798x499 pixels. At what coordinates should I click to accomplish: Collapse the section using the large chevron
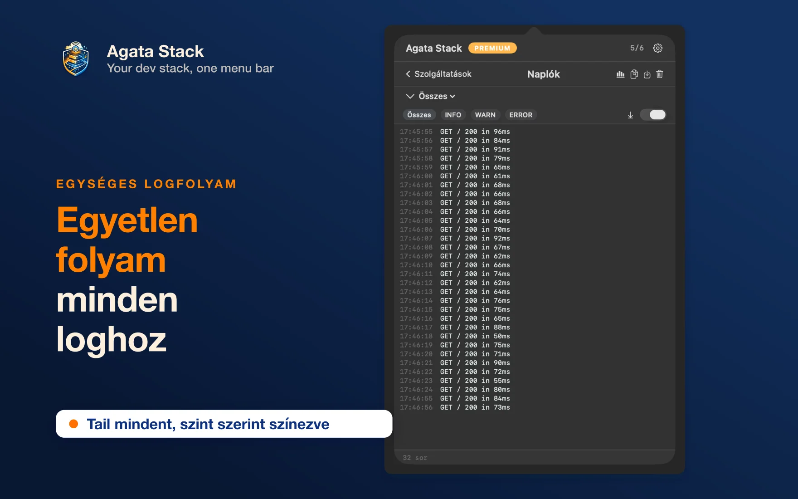[410, 96]
